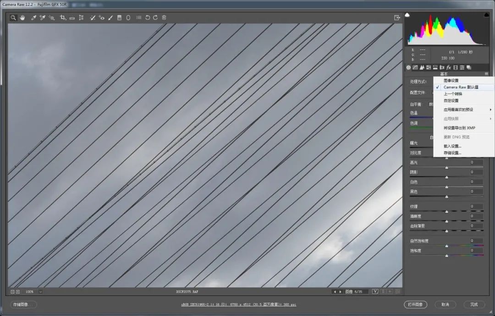
Task: Choose the Red Eye Removal tool
Action: coord(101,18)
